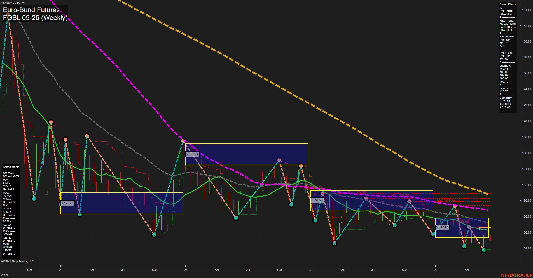Image resolution: width=533 pixels, height=278 pixels.
Task: Open the NinjaTrader logo link
Action: tap(517, 275)
